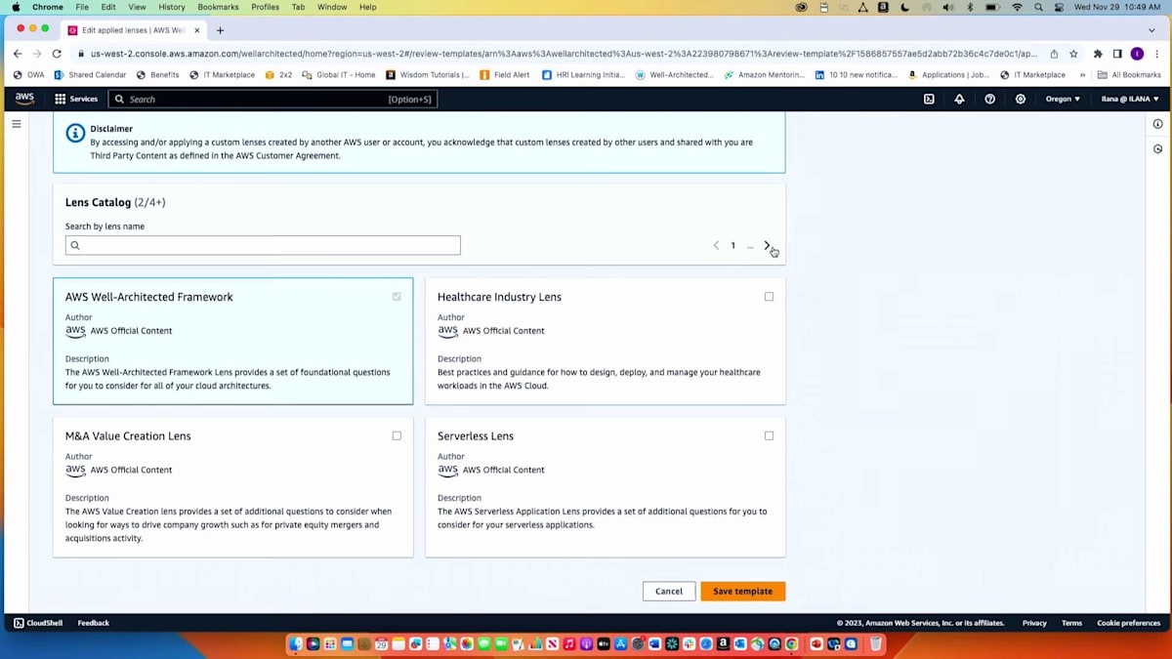Open the Ilana @ ILANA account dropdown

click(1129, 99)
